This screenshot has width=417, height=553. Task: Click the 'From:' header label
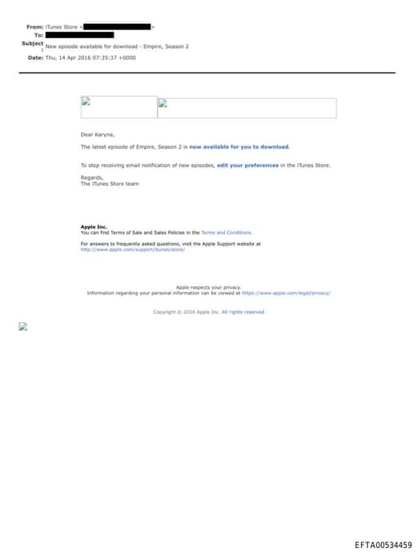pos(35,27)
